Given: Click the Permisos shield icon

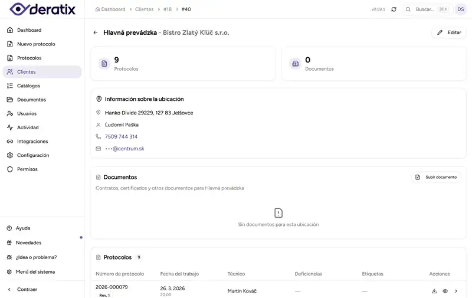Looking at the screenshot, I should click(x=10, y=169).
